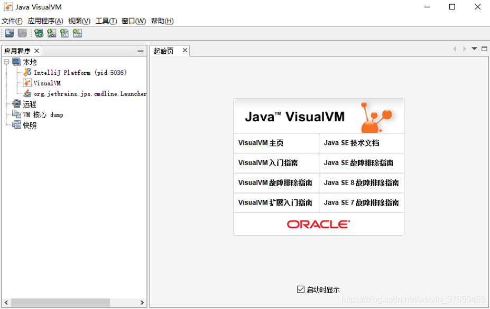Select the VM 核心 dump label
490x309 pixels.
click(x=43, y=115)
